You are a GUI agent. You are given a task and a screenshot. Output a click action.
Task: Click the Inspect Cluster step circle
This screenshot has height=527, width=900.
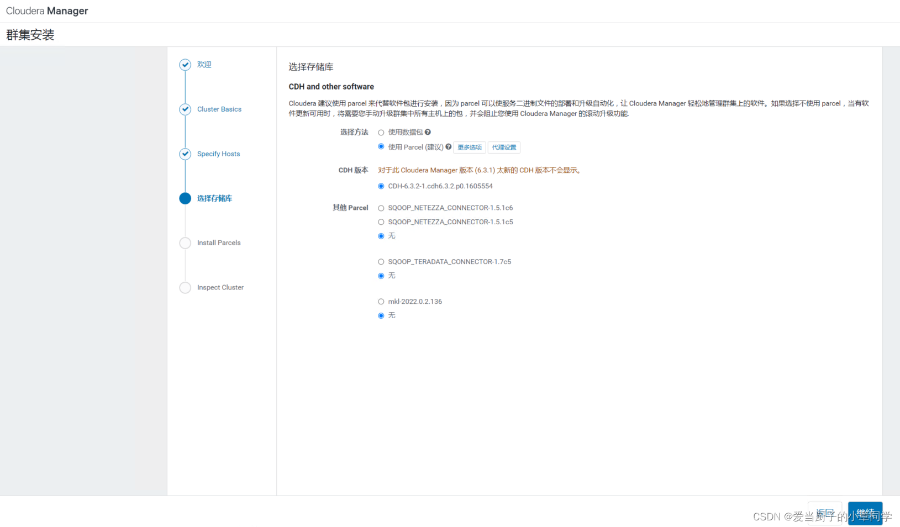tap(185, 288)
